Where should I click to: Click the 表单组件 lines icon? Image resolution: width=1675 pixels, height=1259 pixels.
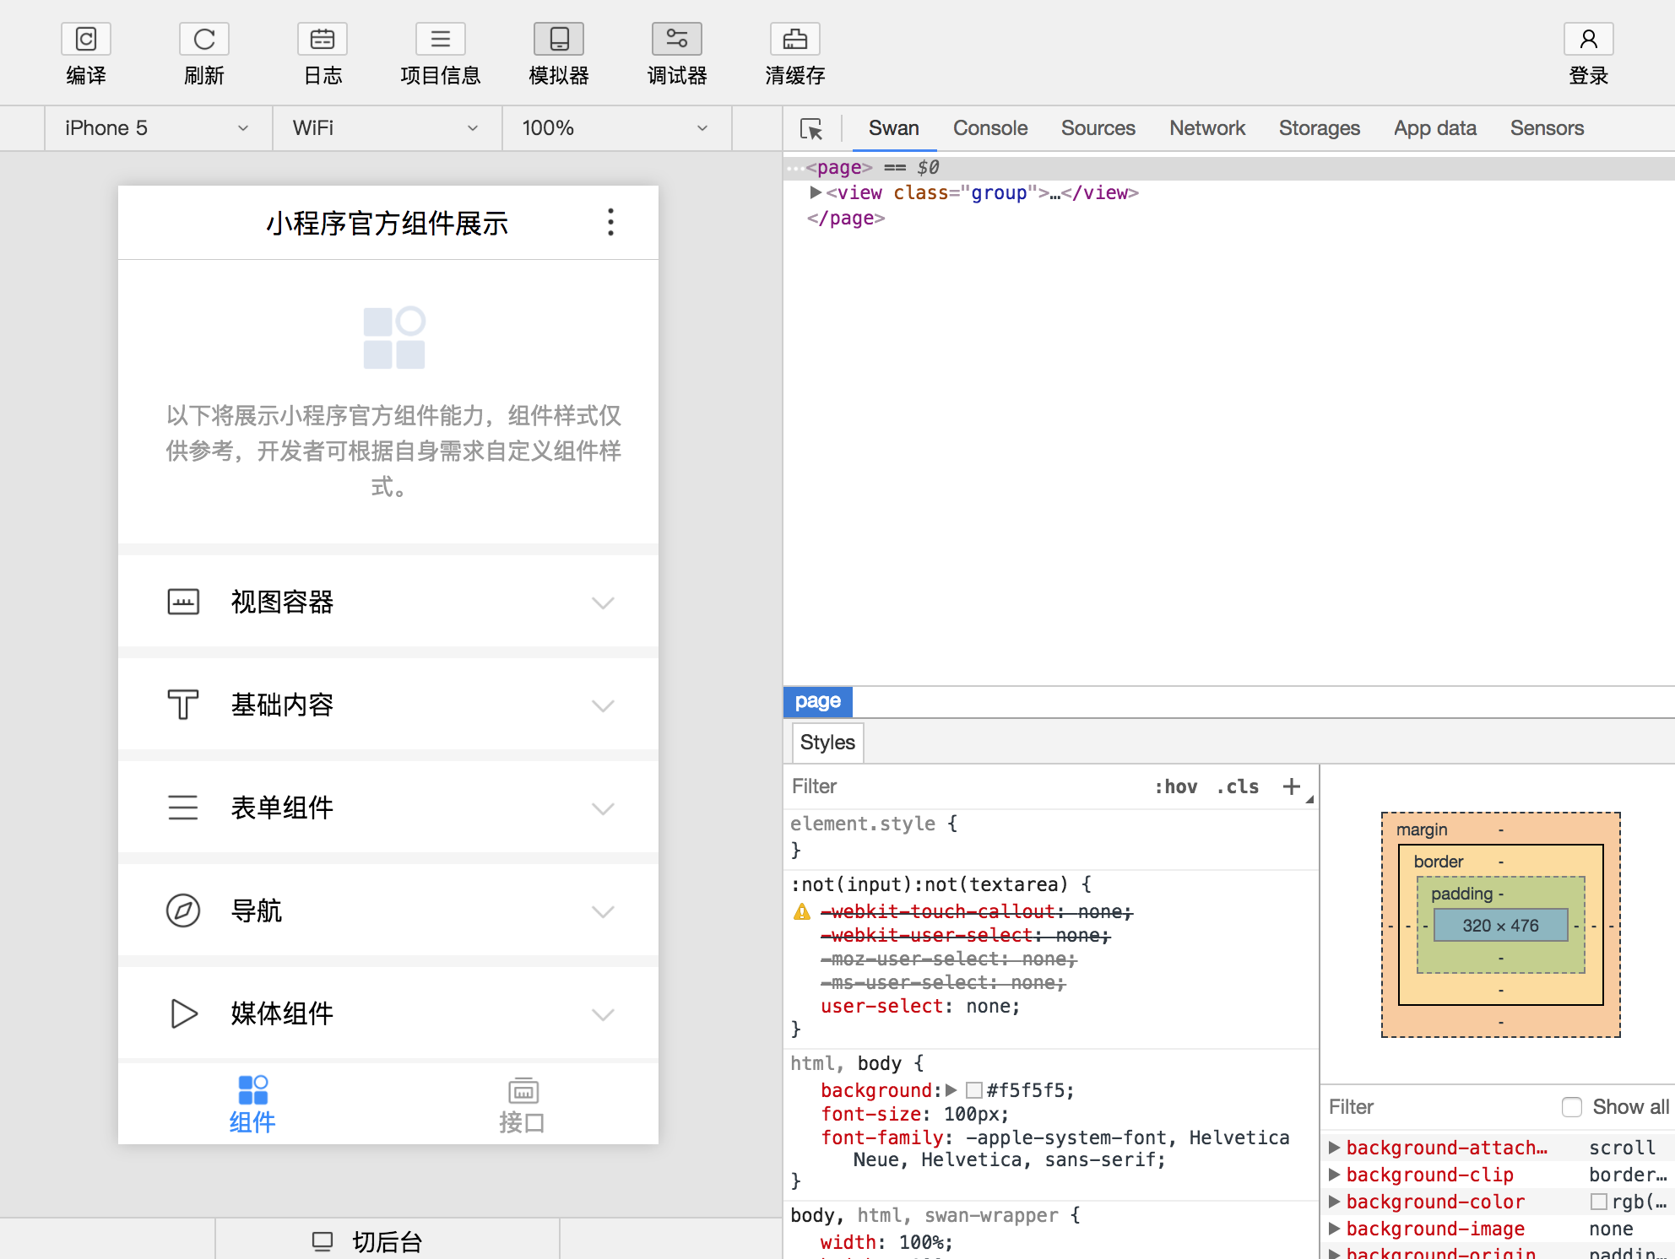click(183, 808)
